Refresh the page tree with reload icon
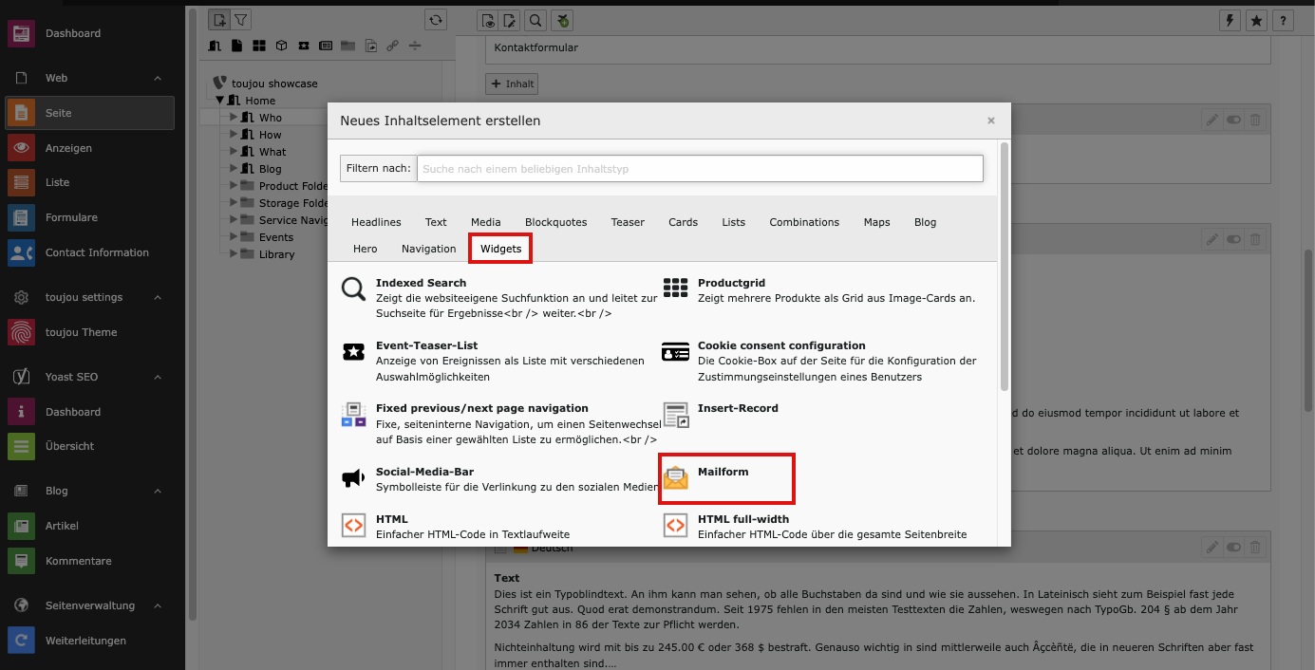1315x670 pixels. (x=436, y=20)
